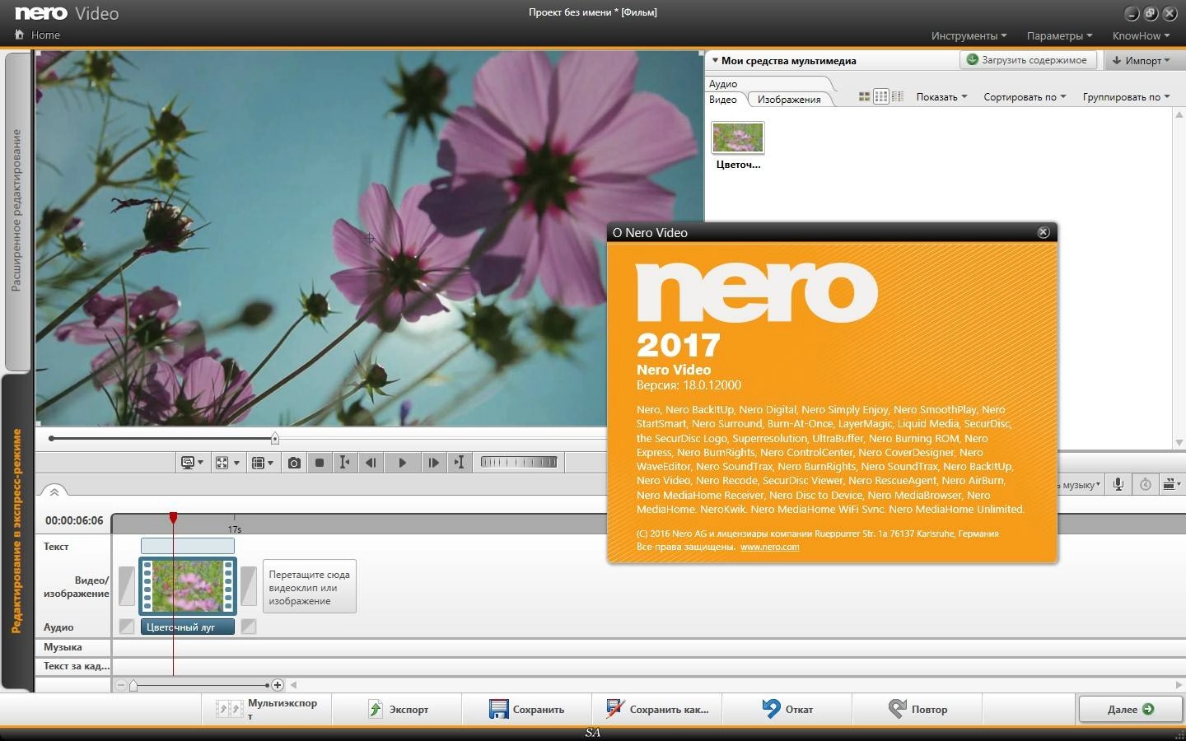Switch to the Изображения media tab
The width and height of the screenshot is (1186, 741).
tap(789, 100)
